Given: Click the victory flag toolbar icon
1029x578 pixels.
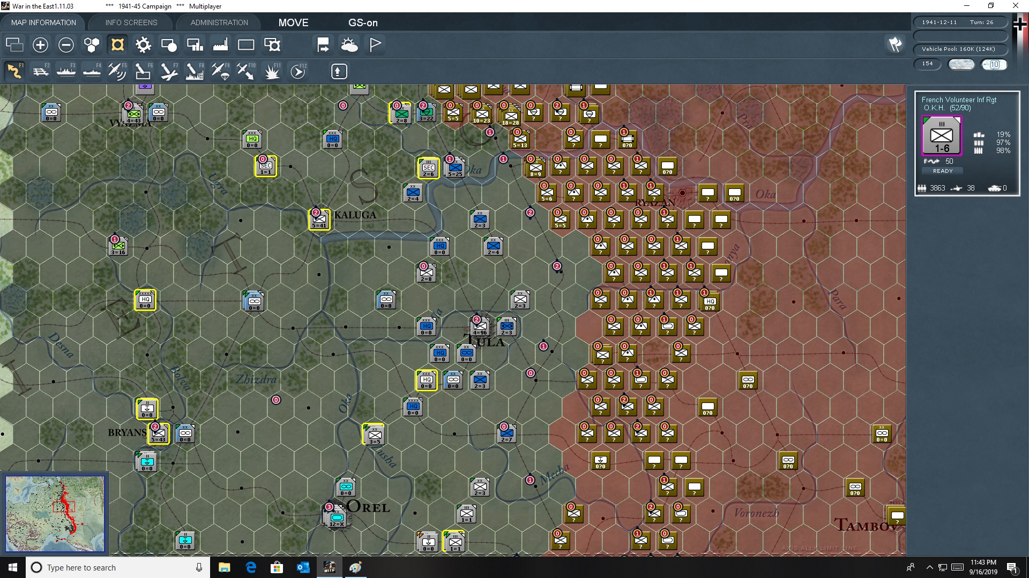Looking at the screenshot, I should click(375, 45).
